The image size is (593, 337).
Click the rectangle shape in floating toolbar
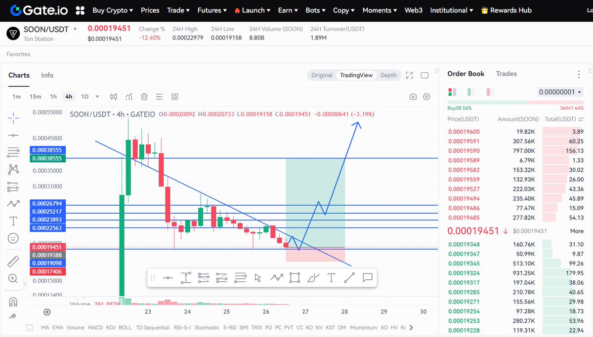click(x=295, y=278)
